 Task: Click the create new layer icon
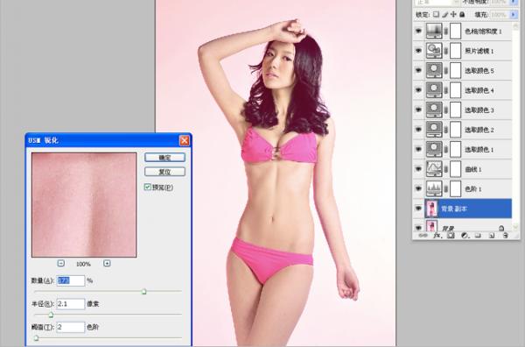click(492, 236)
